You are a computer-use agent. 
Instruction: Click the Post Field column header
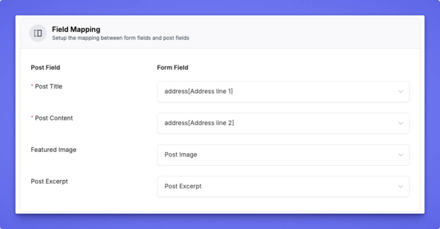(x=46, y=67)
